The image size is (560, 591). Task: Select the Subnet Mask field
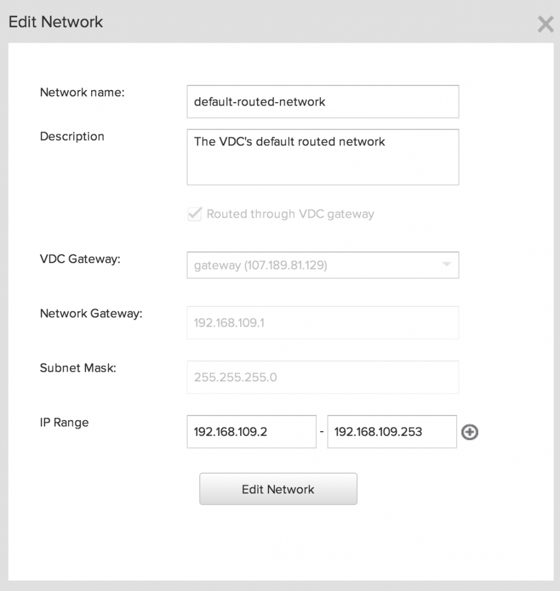coord(323,377)
